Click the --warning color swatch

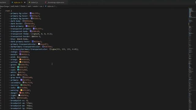click(21, 90)
